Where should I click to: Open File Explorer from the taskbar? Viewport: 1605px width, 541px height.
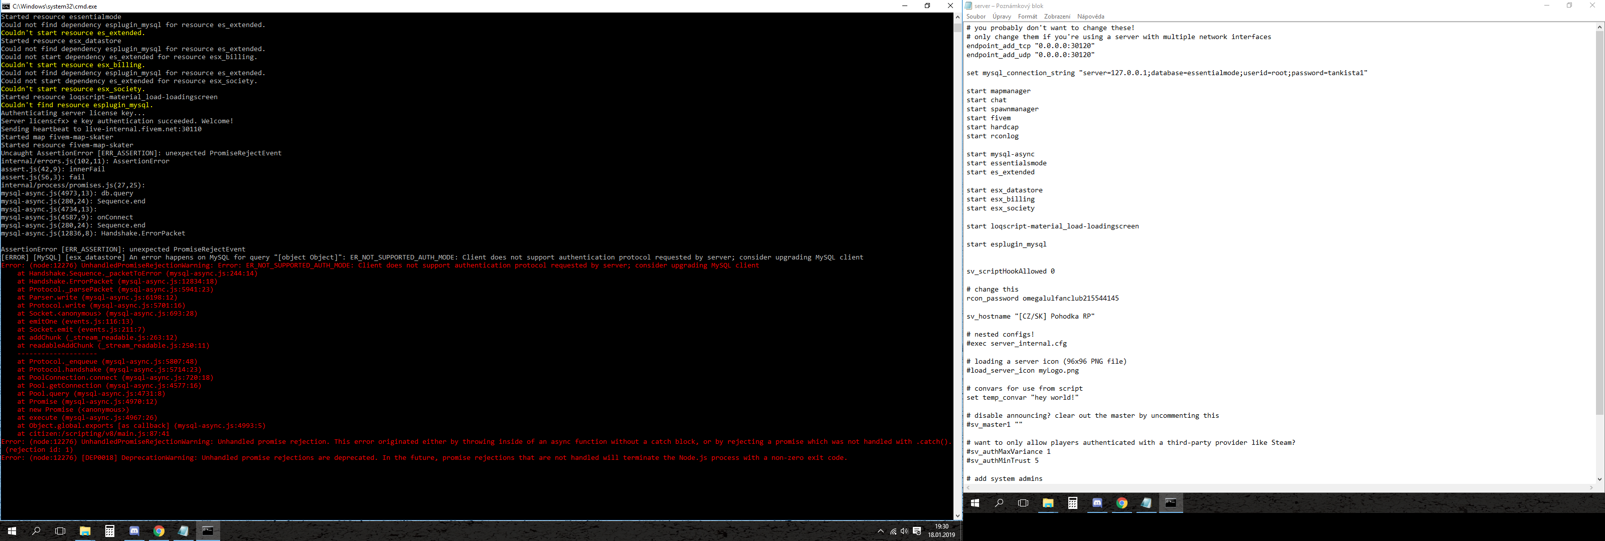pyautogui.click(x=85, y=531)
